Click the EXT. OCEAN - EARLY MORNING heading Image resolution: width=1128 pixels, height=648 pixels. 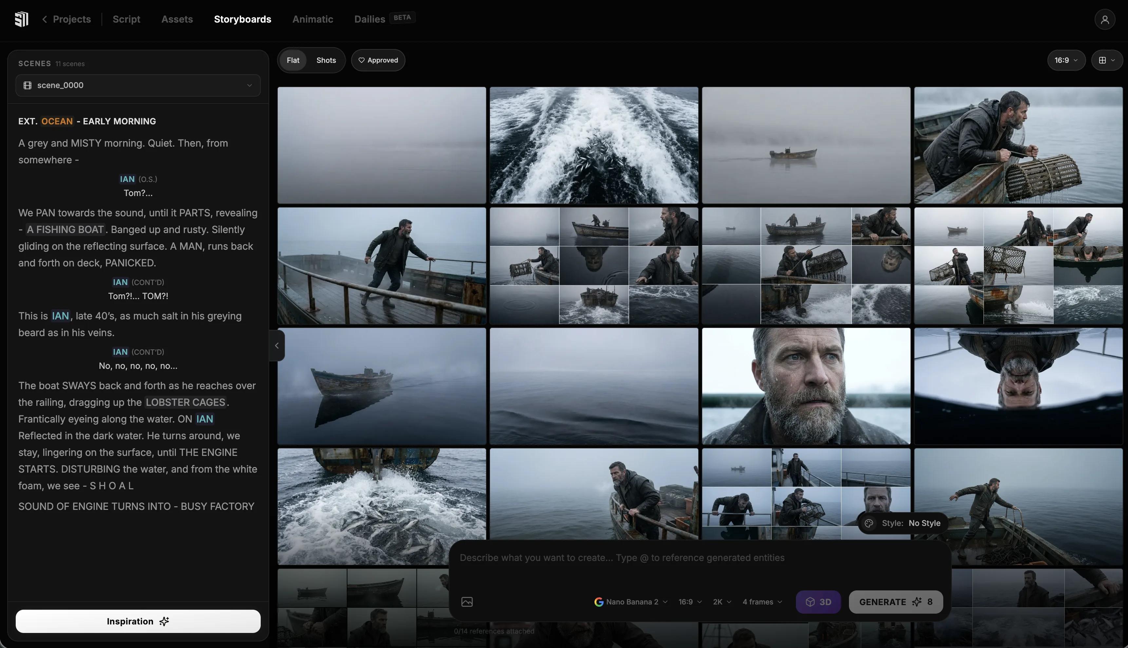[87, 121]
